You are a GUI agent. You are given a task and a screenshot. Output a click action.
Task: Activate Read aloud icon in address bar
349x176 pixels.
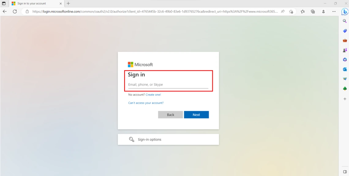[283, 12]
